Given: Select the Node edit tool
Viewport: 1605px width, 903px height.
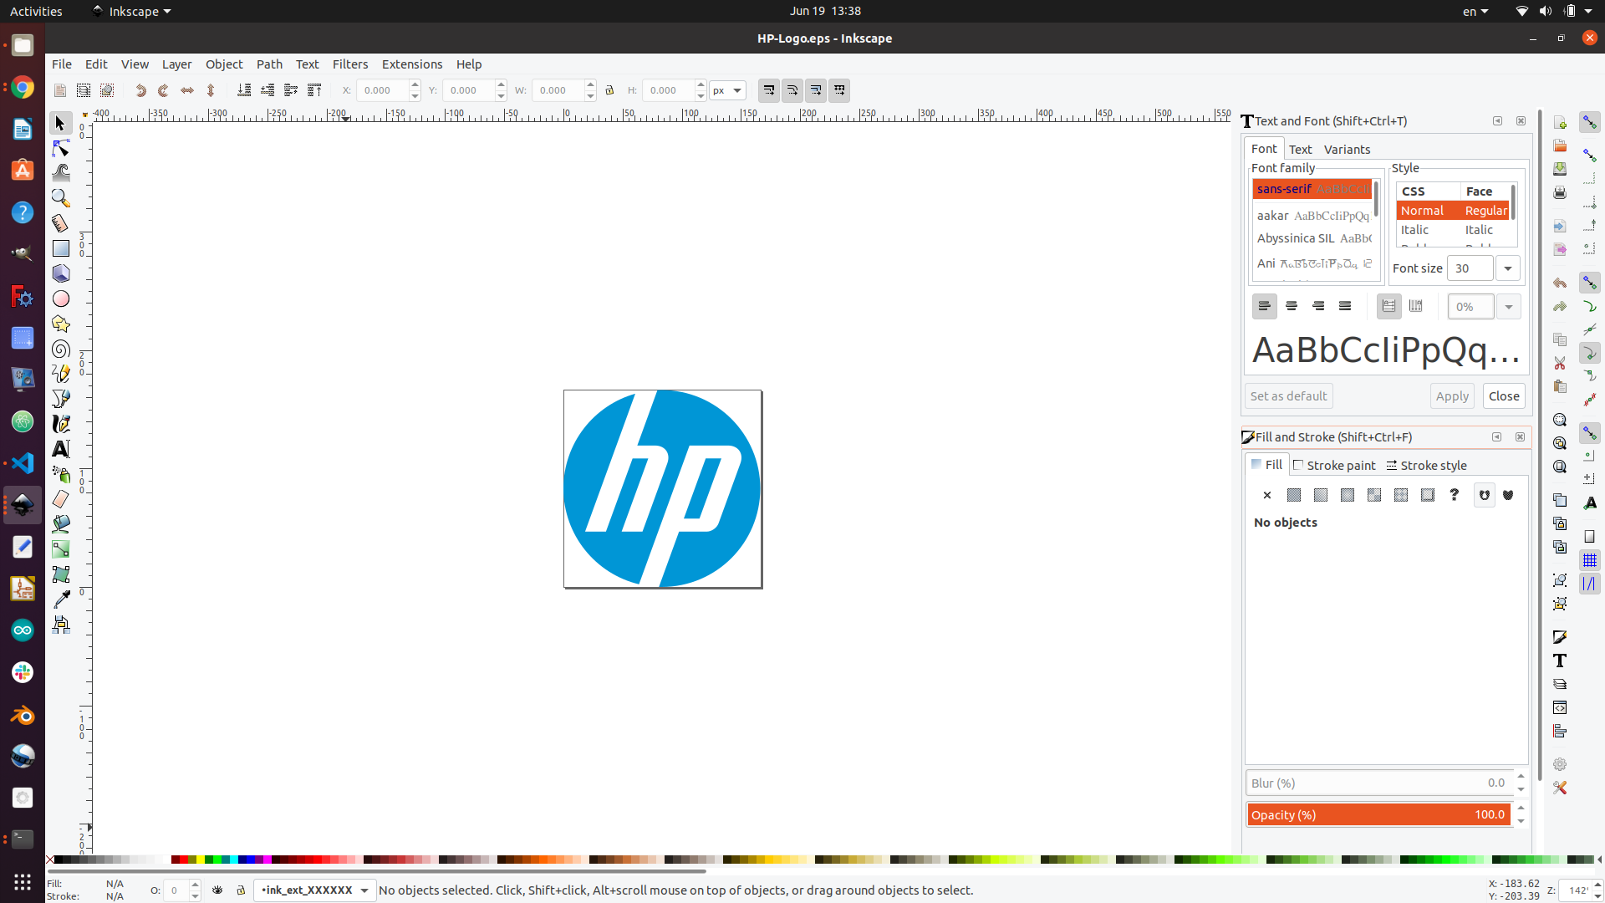Looking at the screenshot, I should click(x=60, y=148).
